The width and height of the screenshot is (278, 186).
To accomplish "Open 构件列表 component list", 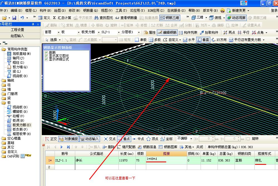I will (188, 32).
